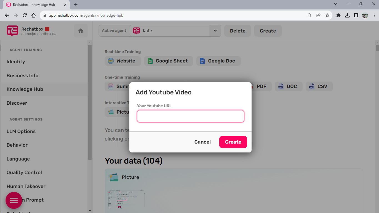Click the CSV file icon

tap(312, 86)
